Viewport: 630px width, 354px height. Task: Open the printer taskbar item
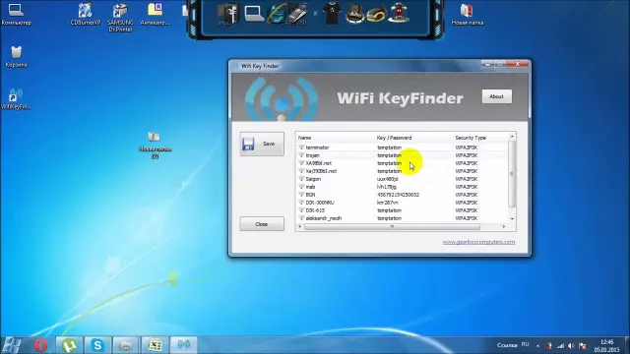126,345
